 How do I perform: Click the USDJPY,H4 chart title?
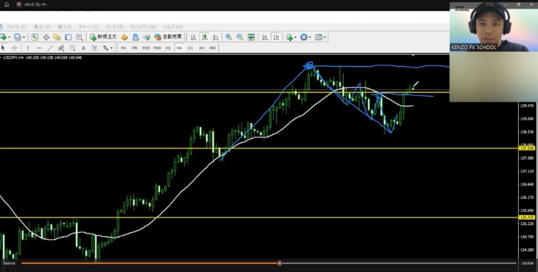click(x=13, y=58)
